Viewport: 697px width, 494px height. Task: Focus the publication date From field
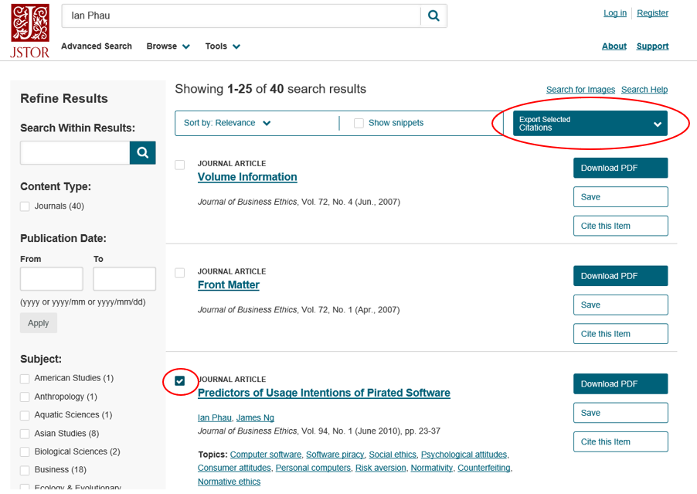(x=52, y=279)
